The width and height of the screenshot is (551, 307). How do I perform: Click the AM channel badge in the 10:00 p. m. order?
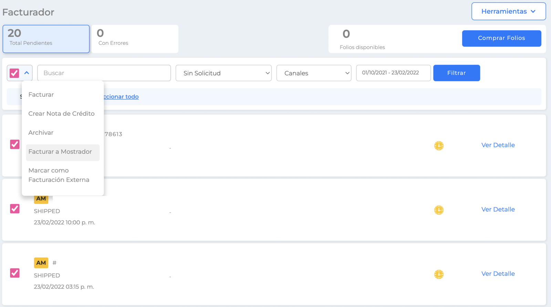click(41, 199)
